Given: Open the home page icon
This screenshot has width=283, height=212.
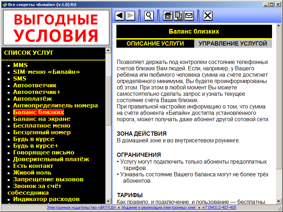Looking at the screenshot, I should click(168, 16).
